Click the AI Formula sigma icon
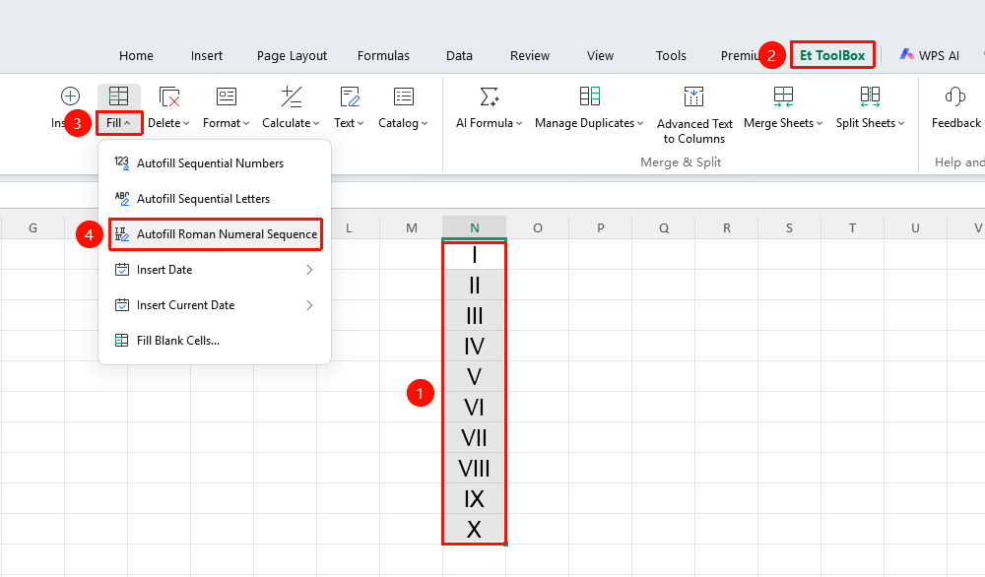Screen dimensions: 985x577 (489, 96)
